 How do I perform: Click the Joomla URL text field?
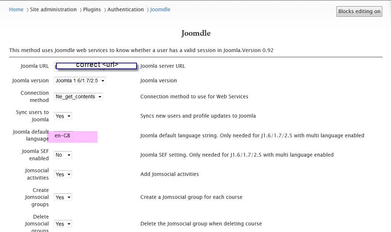tap(96, 66)
